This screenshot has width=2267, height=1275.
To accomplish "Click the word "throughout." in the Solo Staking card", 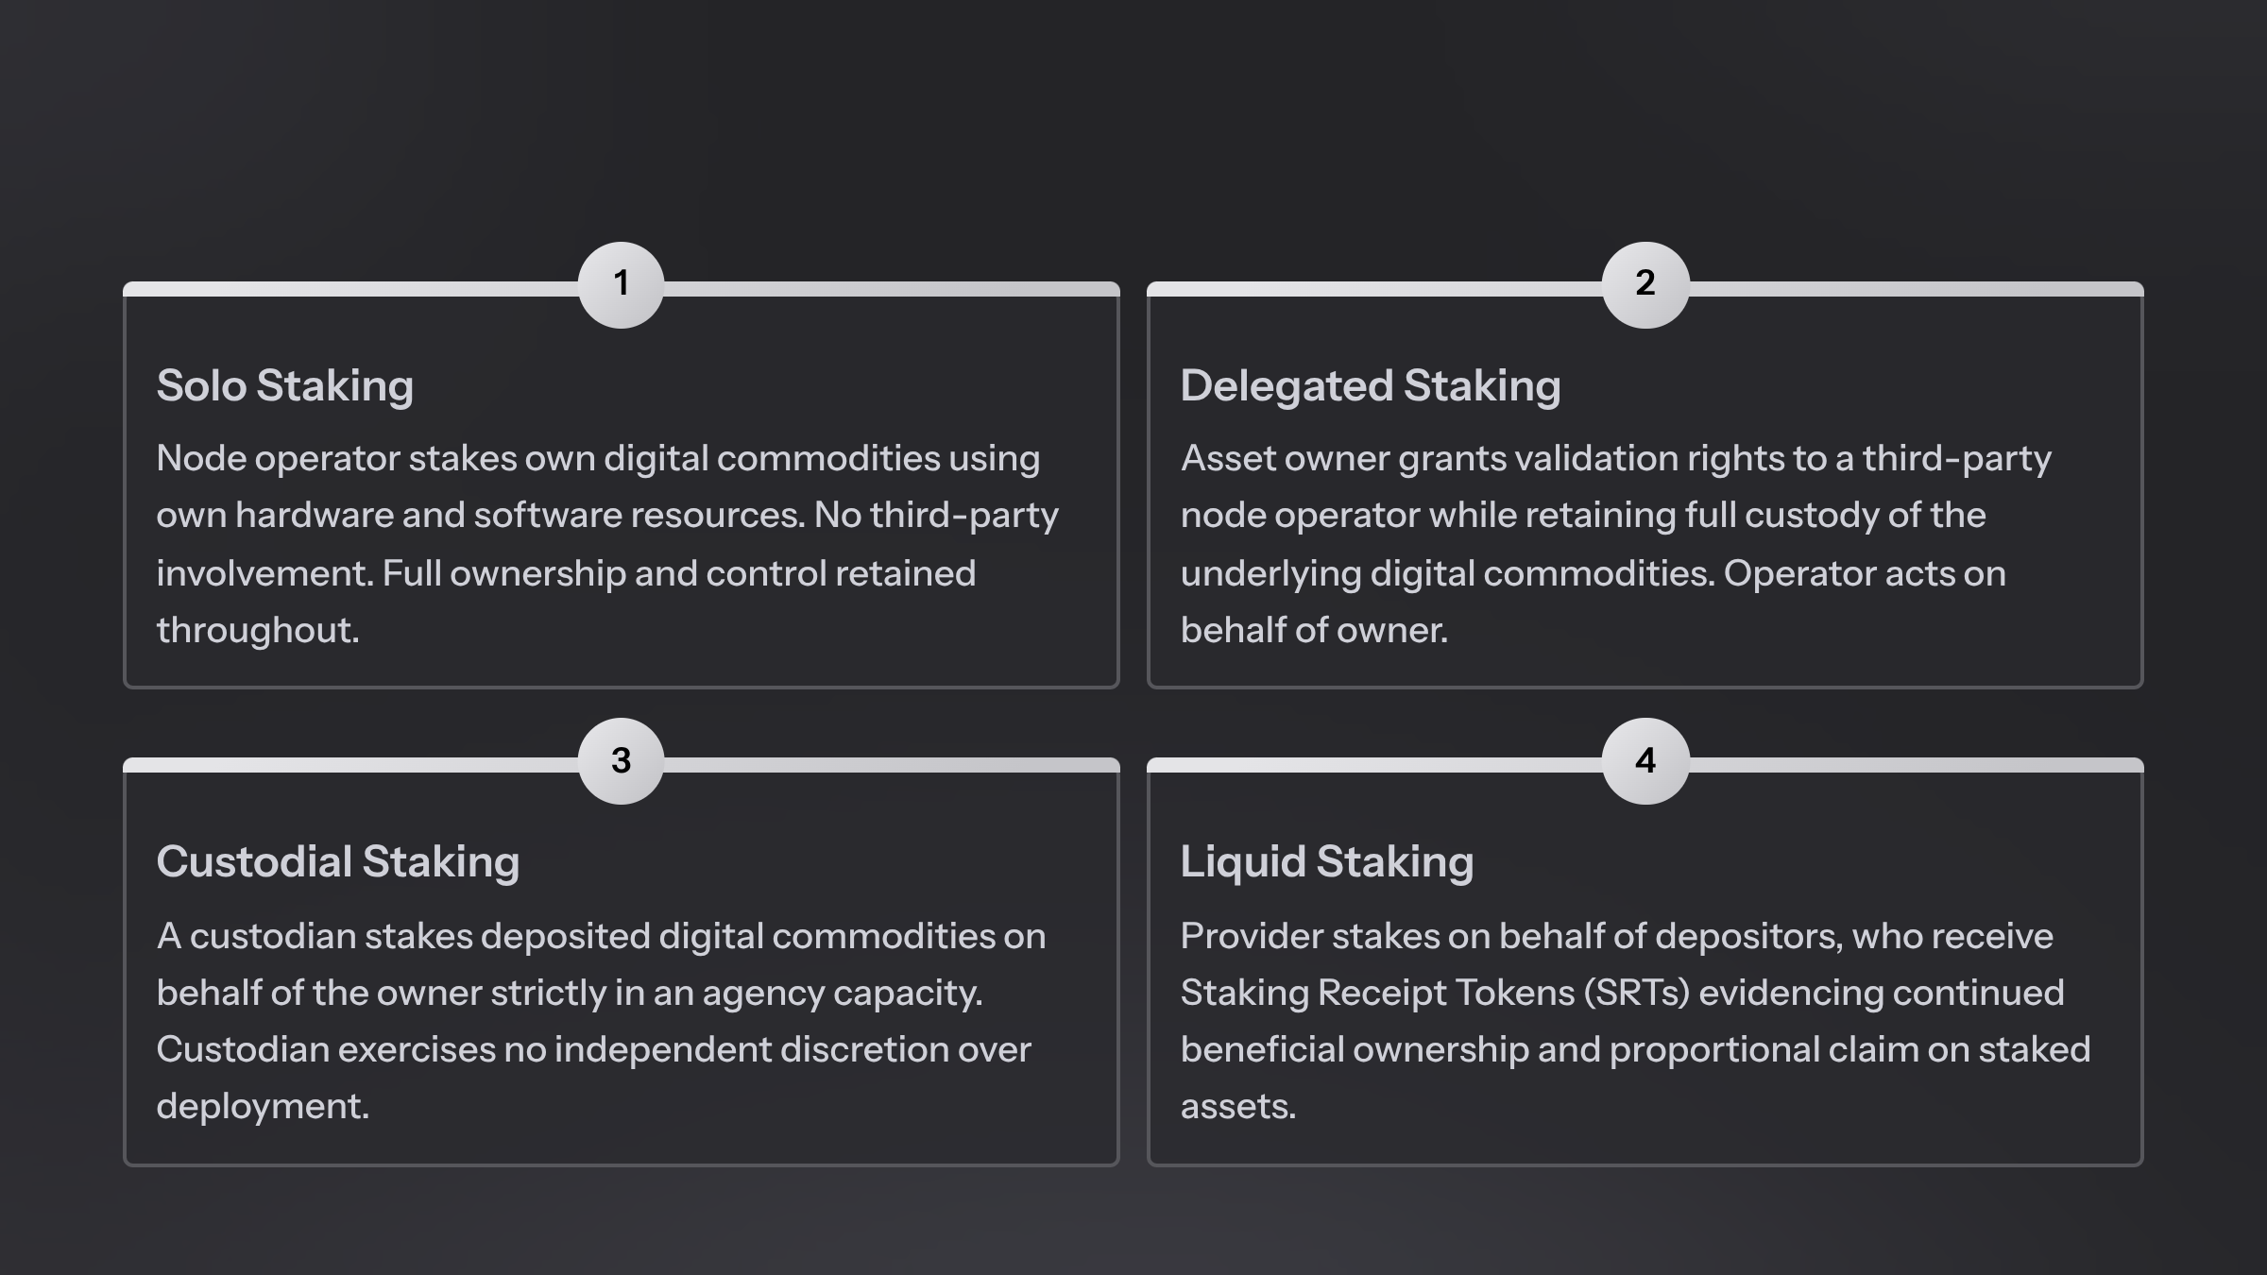I will coord(258,631).
